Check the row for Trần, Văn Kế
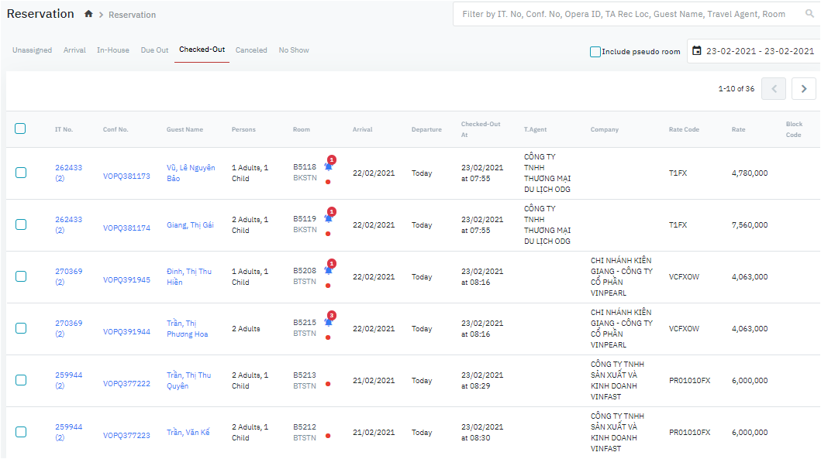The image size is (821, 459). [x=20, y=432]
